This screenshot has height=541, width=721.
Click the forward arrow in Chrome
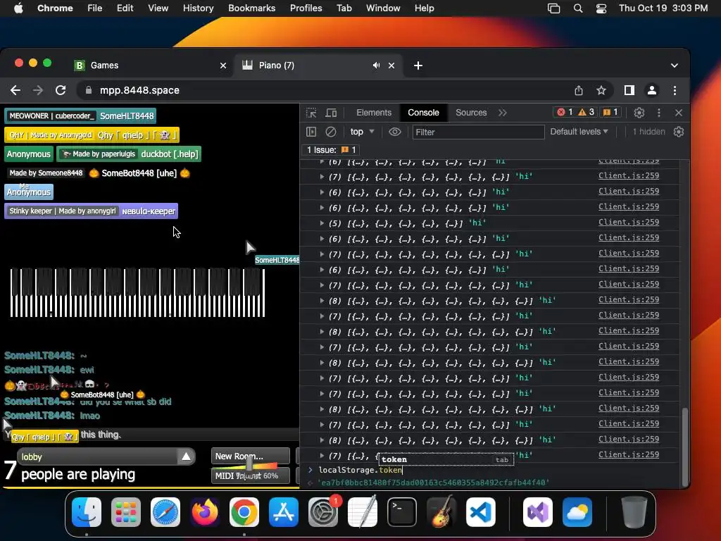pyautogui.click(x=38, y=90)
